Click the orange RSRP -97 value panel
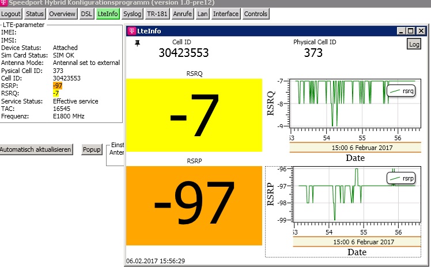431x269 pixels. pyautogui.click(x=194, y=205)
